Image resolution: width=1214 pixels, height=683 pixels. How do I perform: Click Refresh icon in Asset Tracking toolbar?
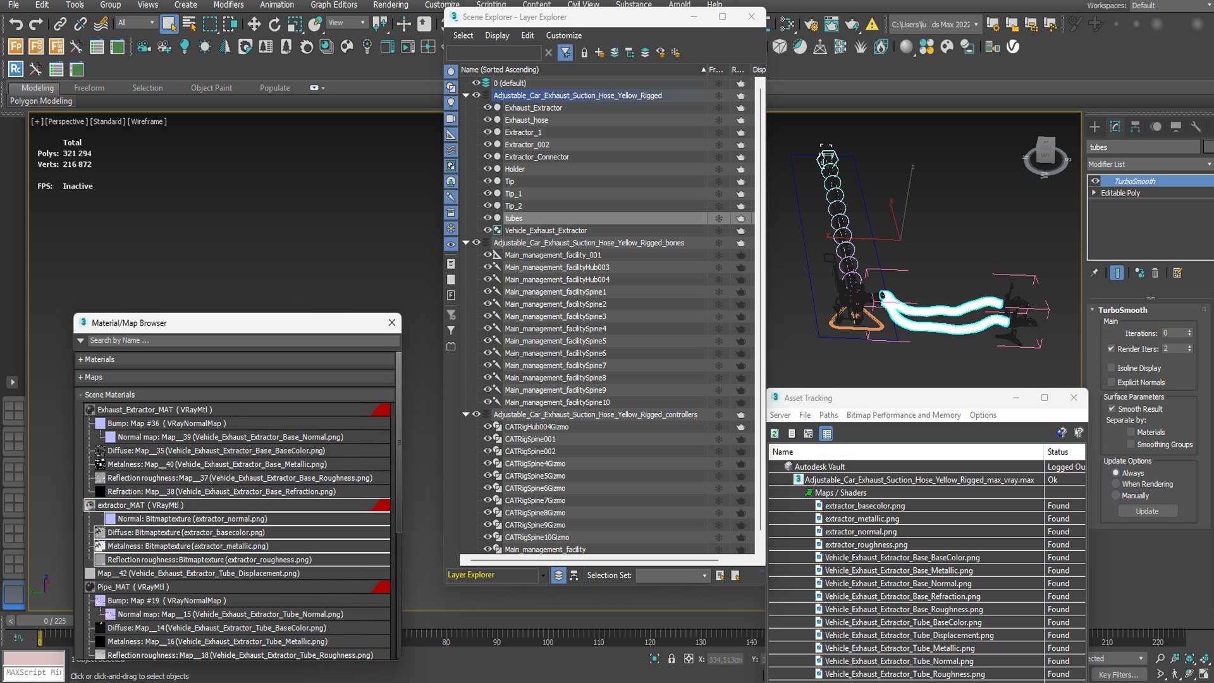[775, 434]
